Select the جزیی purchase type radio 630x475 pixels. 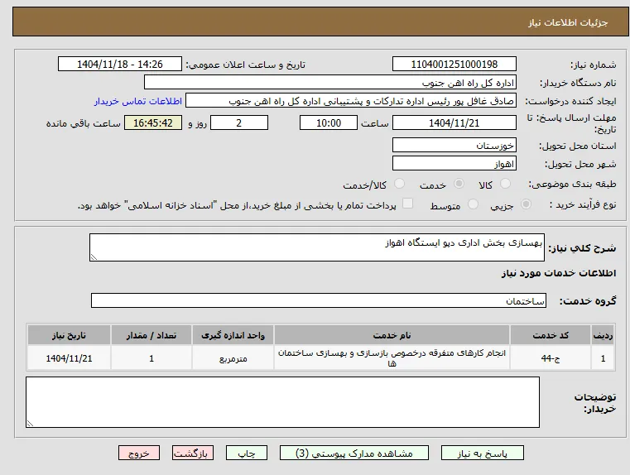pos(526,204)
